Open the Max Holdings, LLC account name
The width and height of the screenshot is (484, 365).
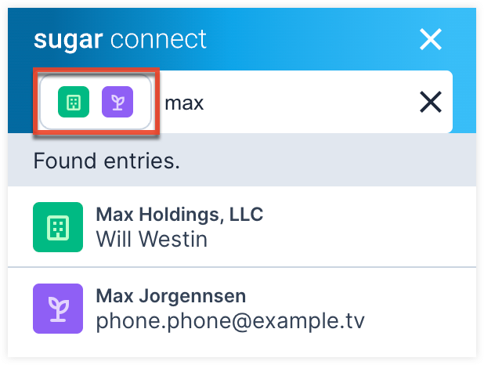(179, 214)
